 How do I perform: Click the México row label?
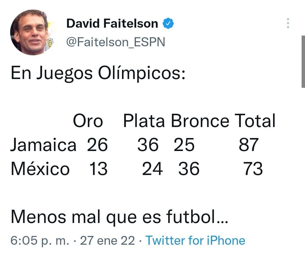click(x=40, y=169)
